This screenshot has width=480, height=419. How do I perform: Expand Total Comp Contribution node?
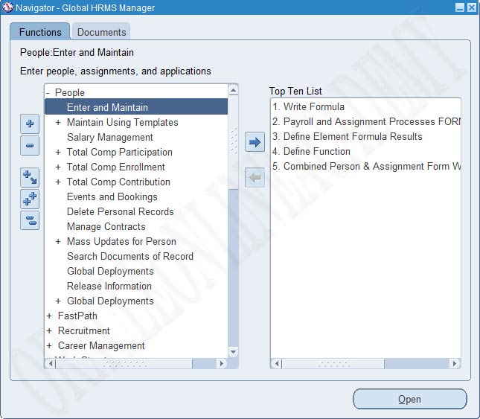58,182
